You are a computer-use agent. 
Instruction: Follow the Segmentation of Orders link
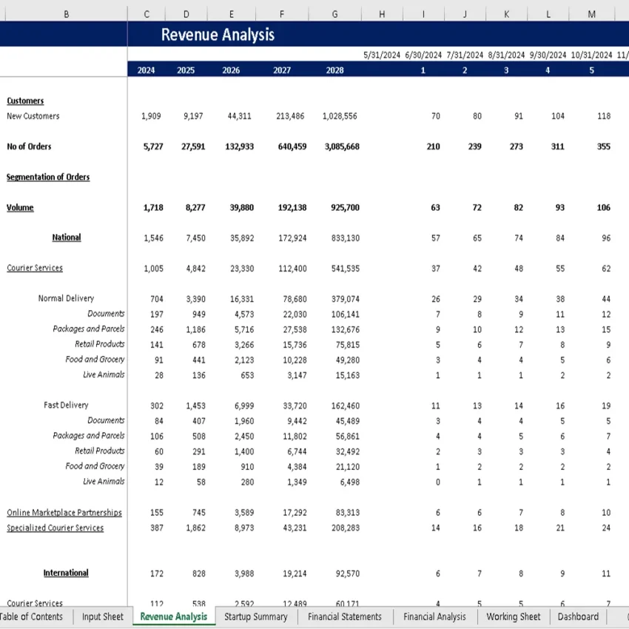tap(48, 177)
